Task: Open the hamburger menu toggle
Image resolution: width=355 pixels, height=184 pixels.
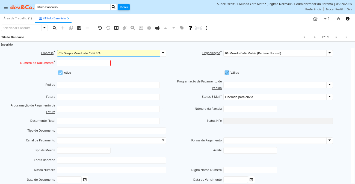Action: click(5, 7)
